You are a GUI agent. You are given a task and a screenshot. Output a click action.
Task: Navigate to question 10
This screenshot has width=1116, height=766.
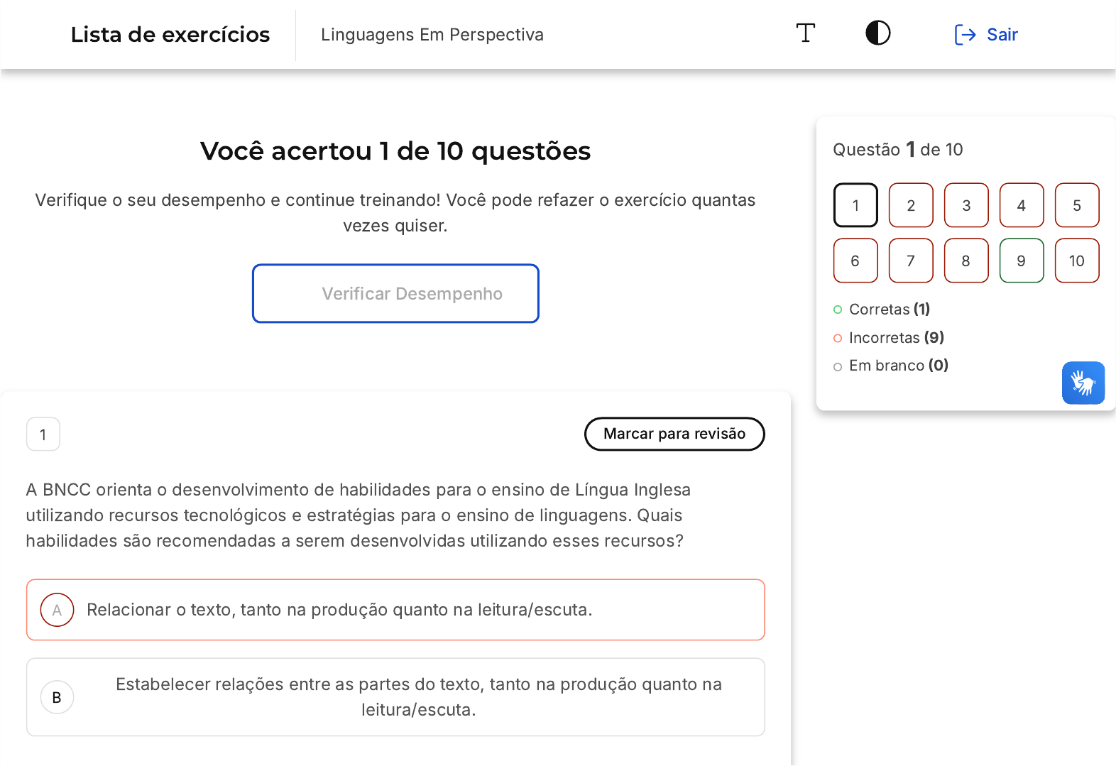point(1077,261)
